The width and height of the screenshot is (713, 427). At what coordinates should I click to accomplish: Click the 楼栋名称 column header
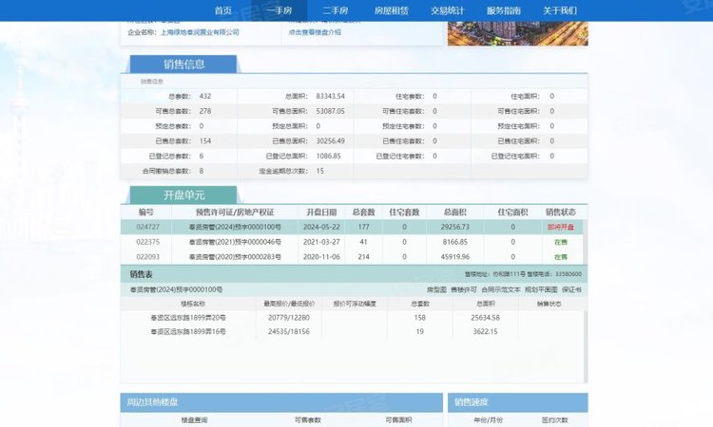pos(193,304)
